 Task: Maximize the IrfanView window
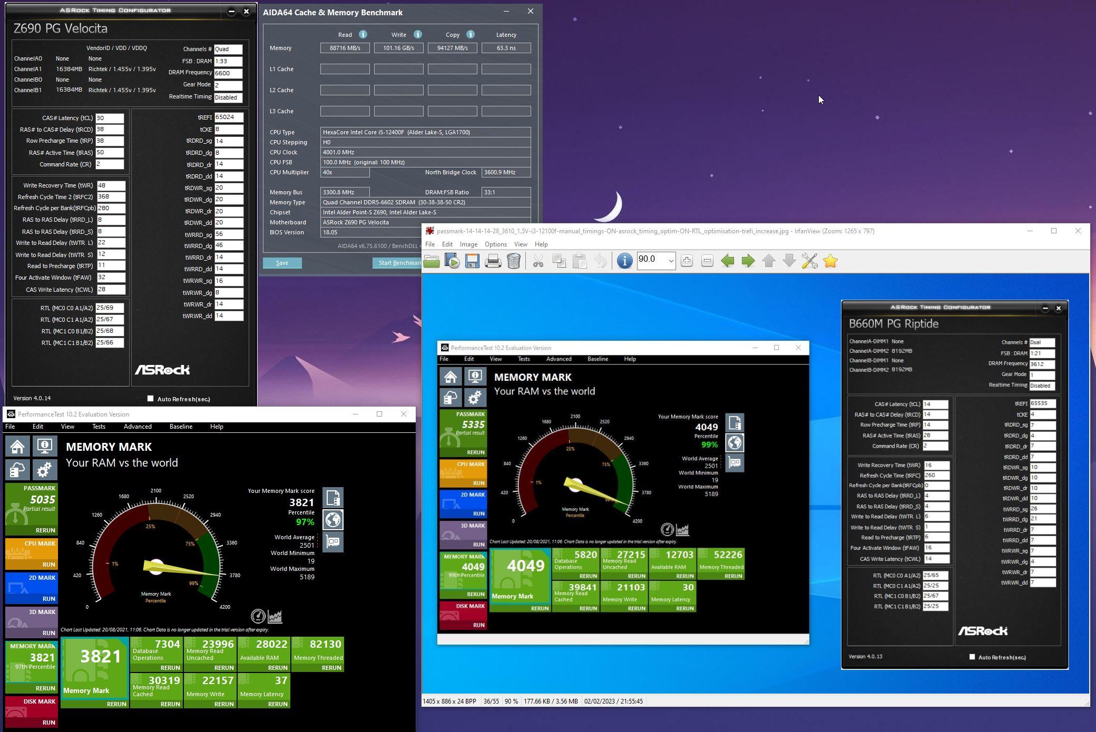pos(1054,231)
